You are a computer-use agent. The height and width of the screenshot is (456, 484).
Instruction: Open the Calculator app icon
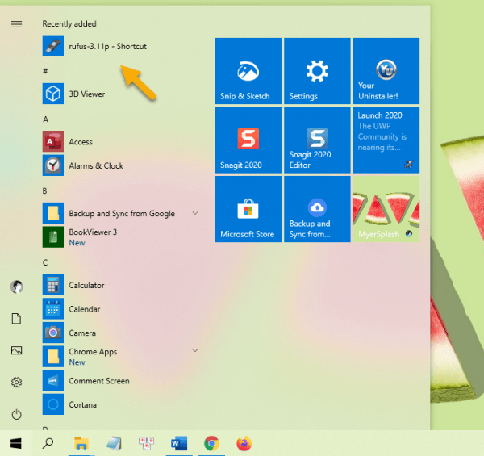point(53,285)
